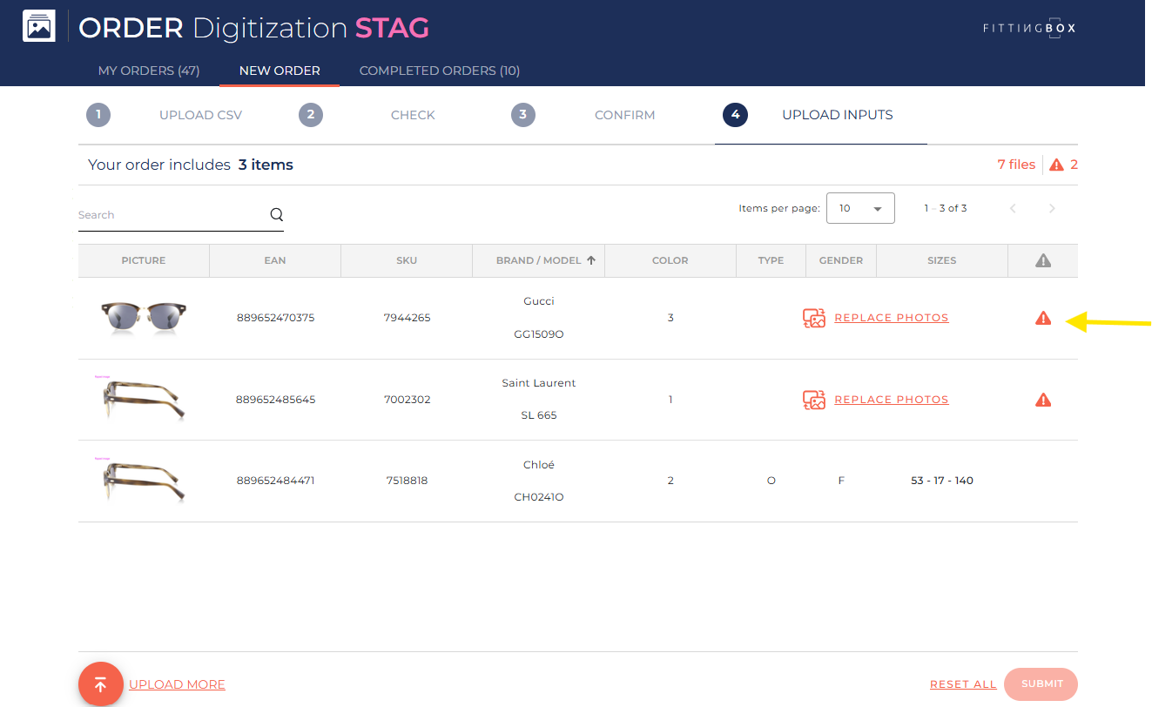This screenshot has width=1152, height=707.
Task: Click the warning column header icon
Action: 1043,260
